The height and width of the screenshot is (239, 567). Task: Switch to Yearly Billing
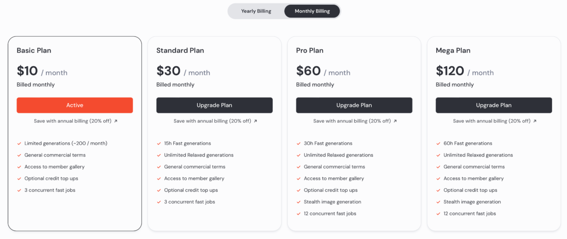[256, 11]
